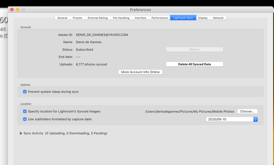Click the Delete All Synced Data button

click(x=194, y=64)
